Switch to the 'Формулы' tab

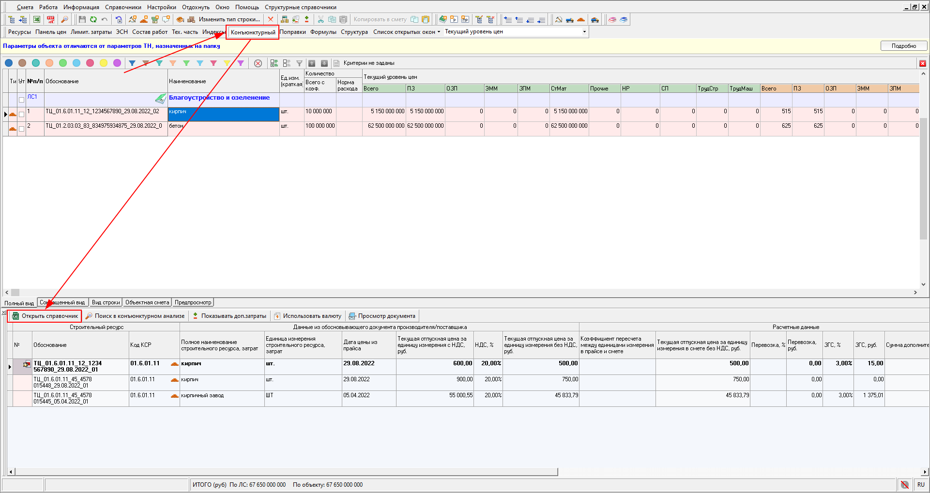pyautogui.click(x=323, y=32)
